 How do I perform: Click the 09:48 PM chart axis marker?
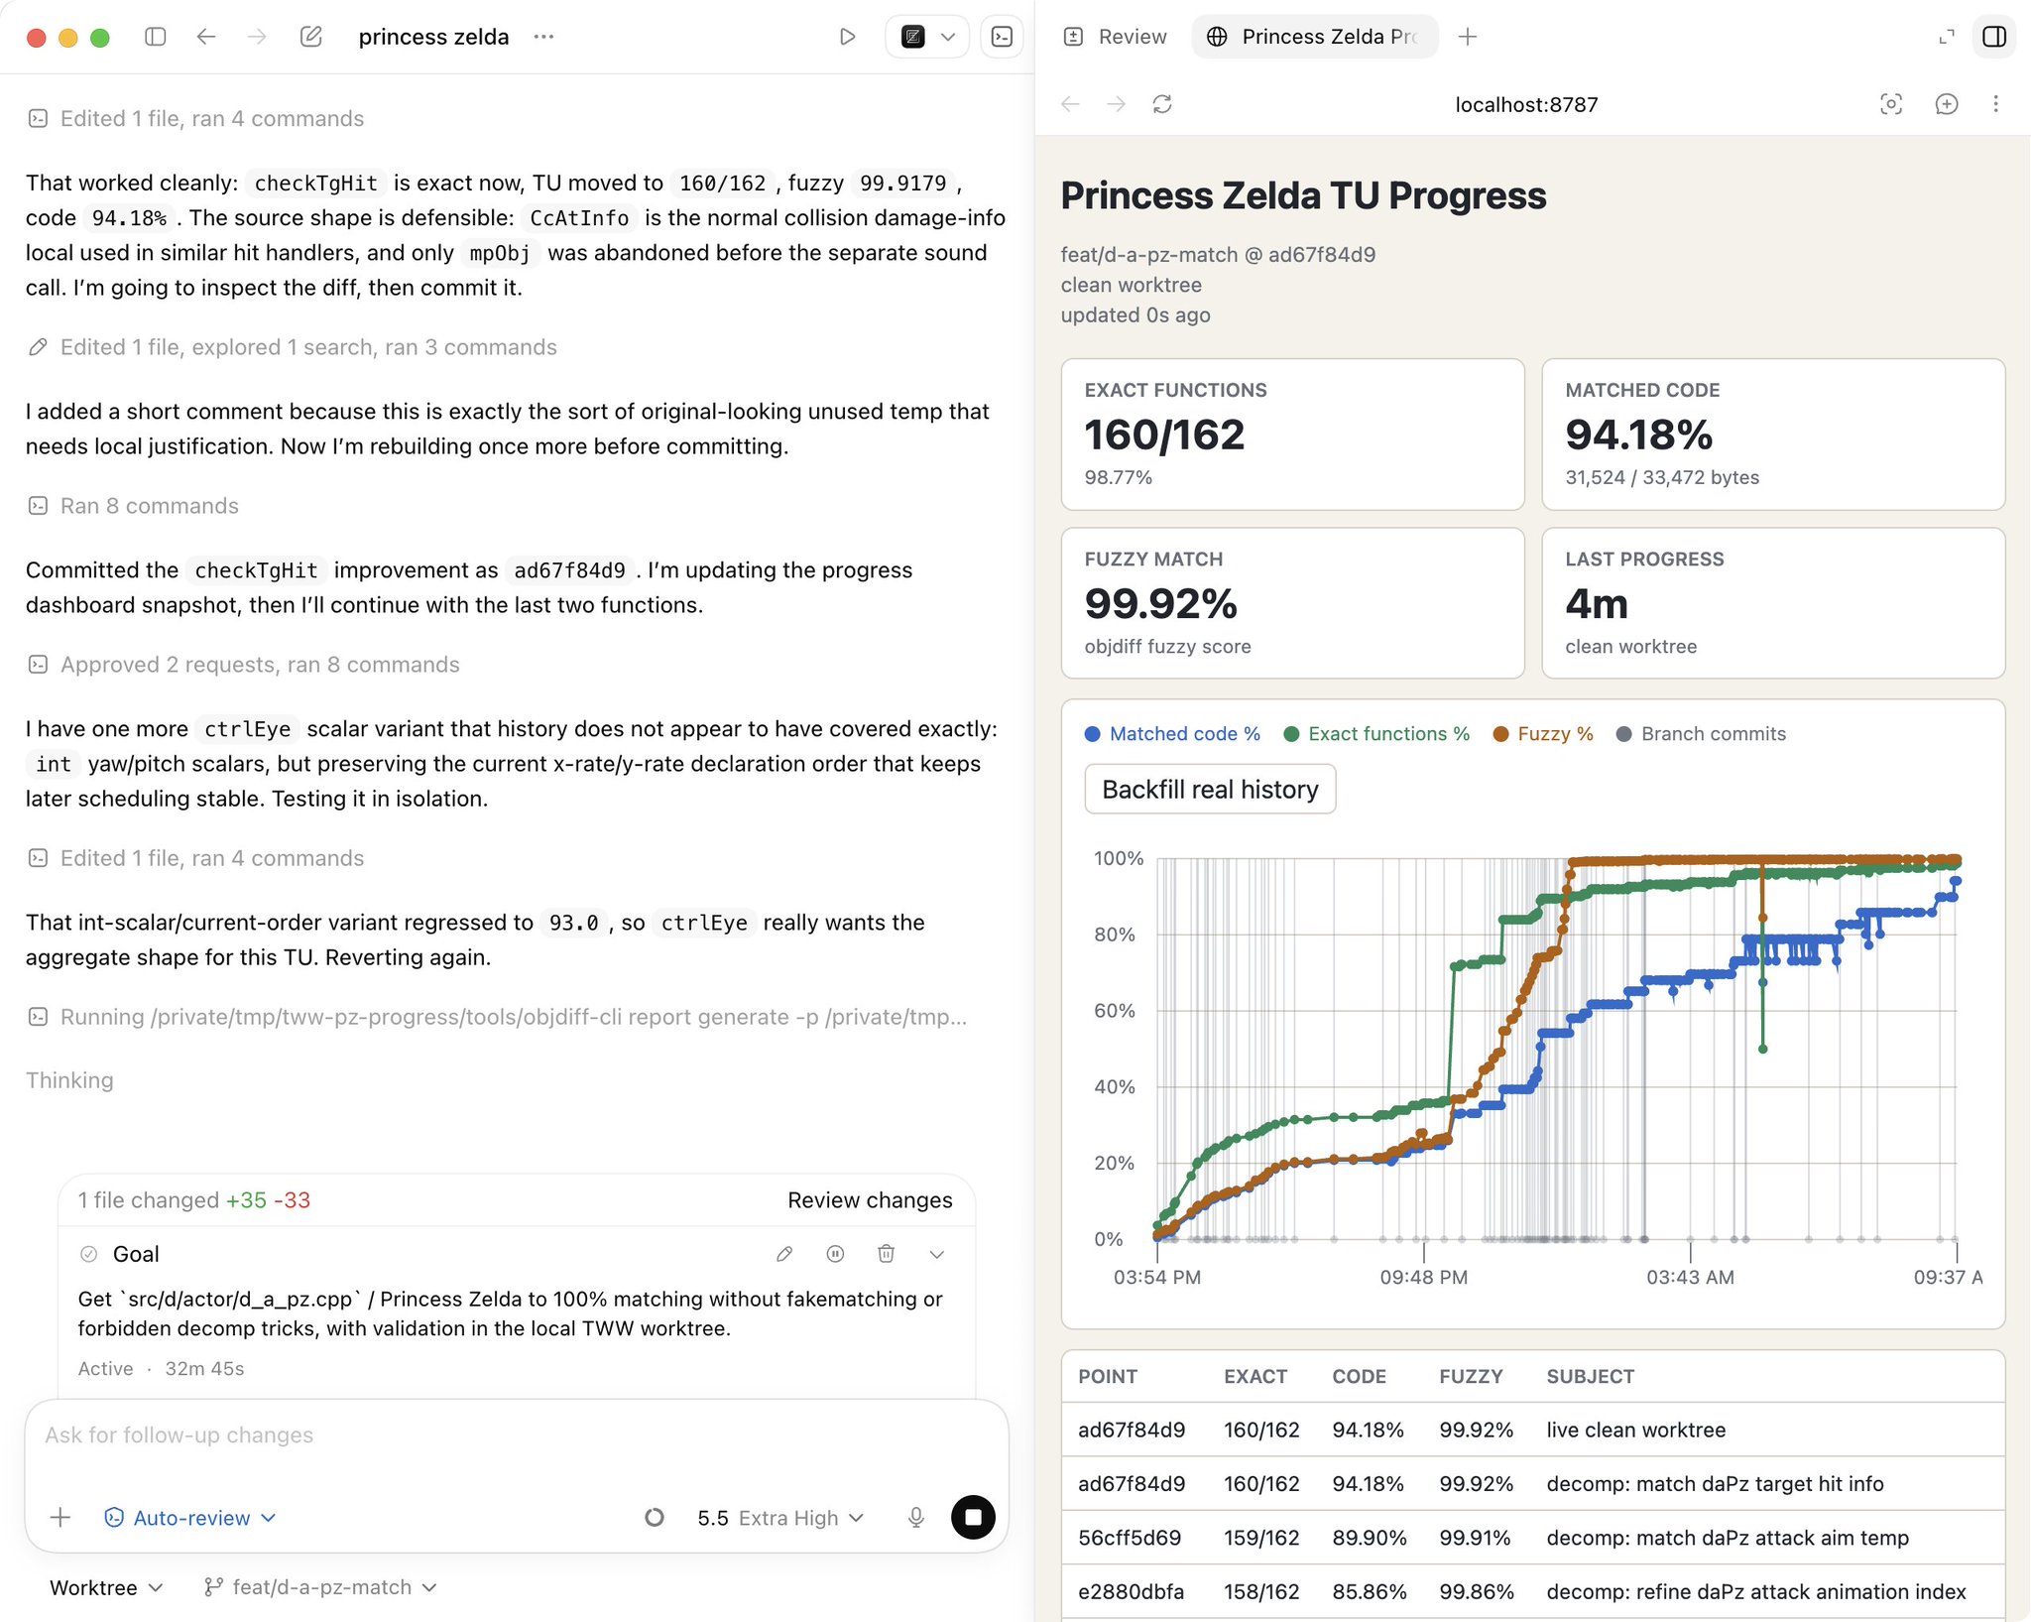[1423, 1278]
